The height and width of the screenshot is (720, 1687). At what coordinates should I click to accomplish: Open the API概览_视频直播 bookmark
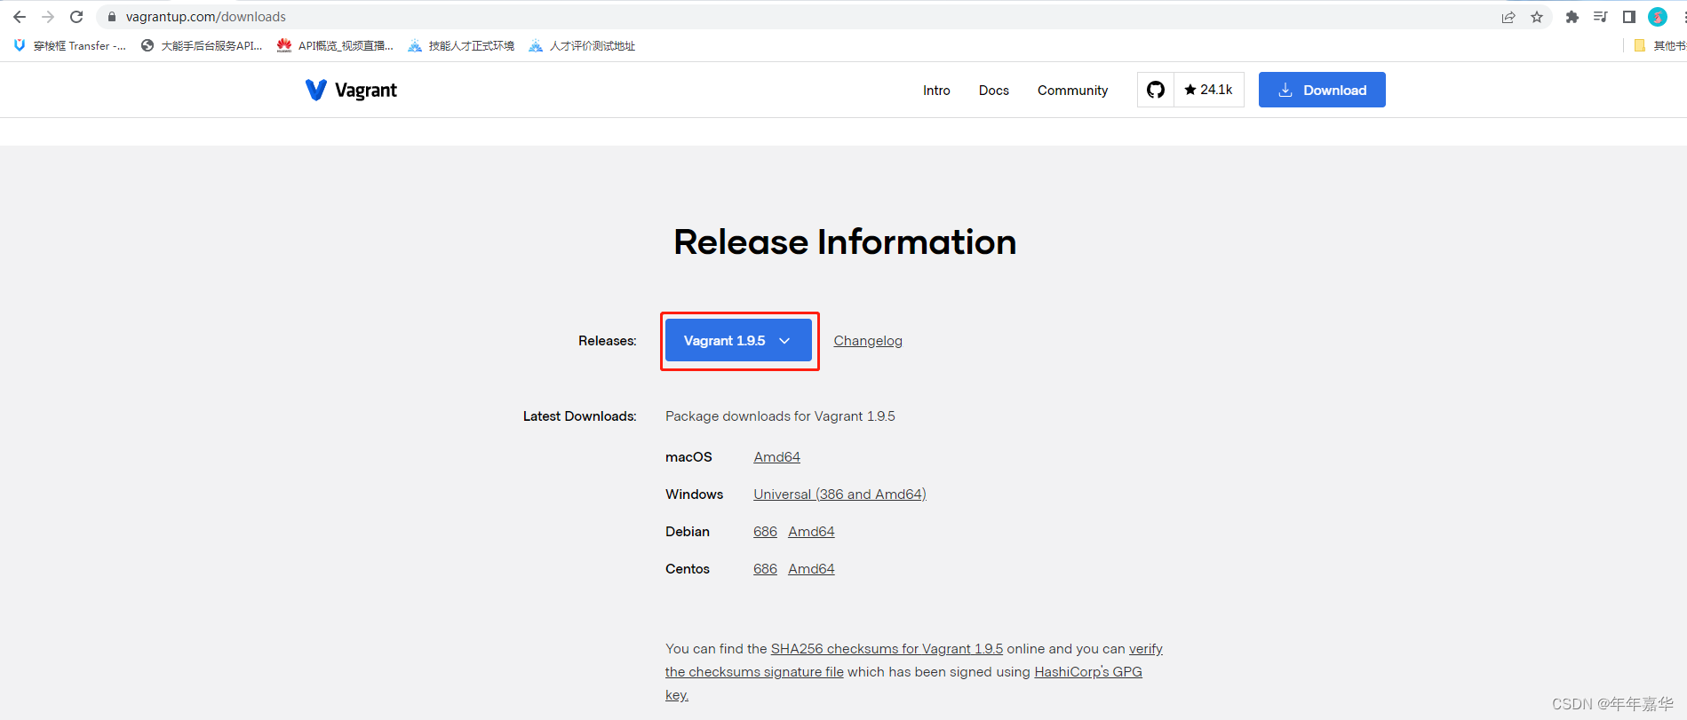pos(335,45)
